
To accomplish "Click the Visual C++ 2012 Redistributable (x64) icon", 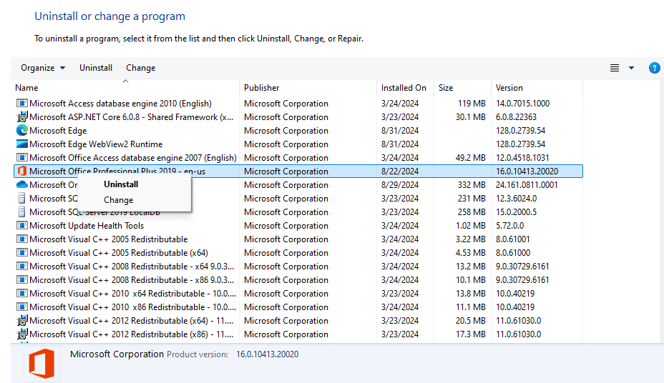I will pos(22,320).
